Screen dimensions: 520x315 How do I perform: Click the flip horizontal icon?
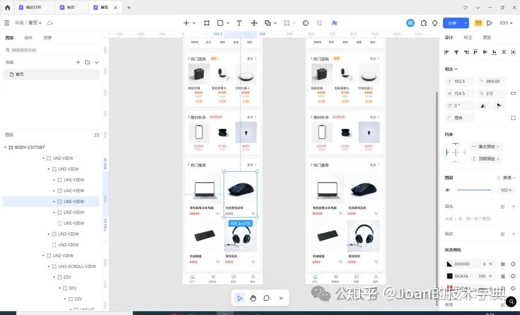(x=483, y=105)
